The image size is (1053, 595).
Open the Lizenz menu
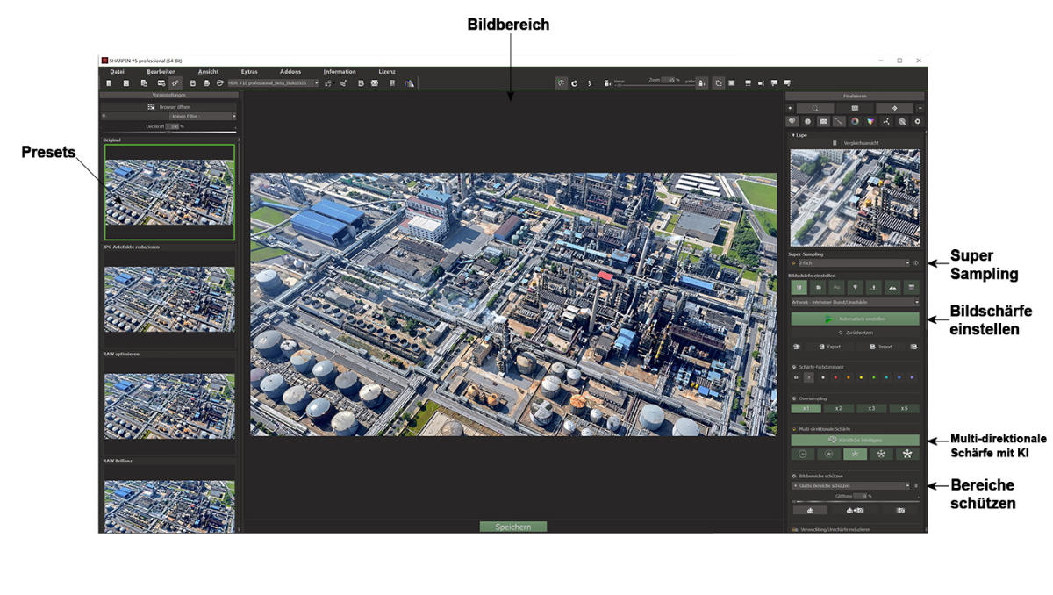[x=387, y=71]
